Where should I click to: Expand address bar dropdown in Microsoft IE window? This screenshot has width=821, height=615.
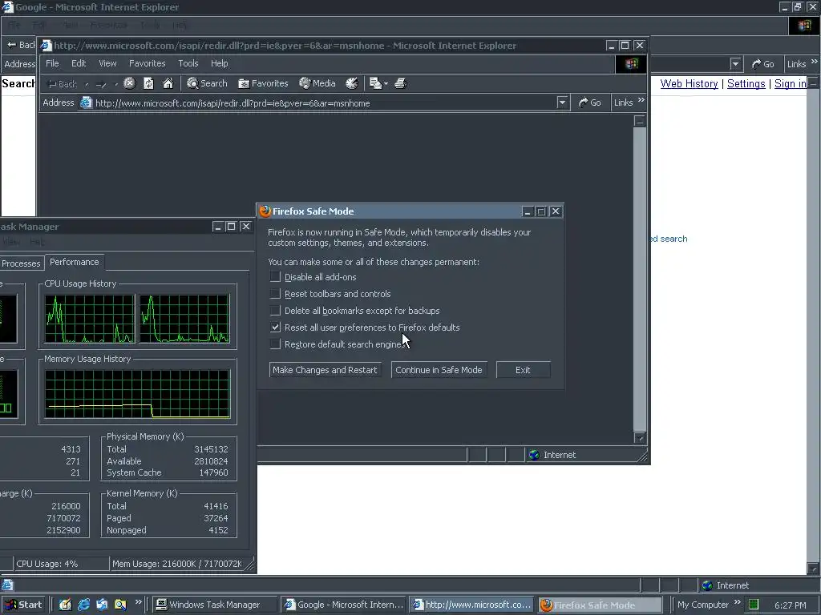(x=562, y=102)
